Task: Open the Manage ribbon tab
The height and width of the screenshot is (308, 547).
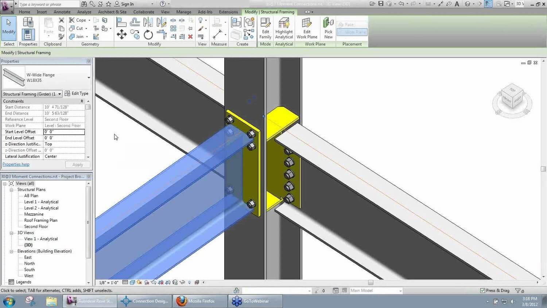Action: (x=184, y=12)
